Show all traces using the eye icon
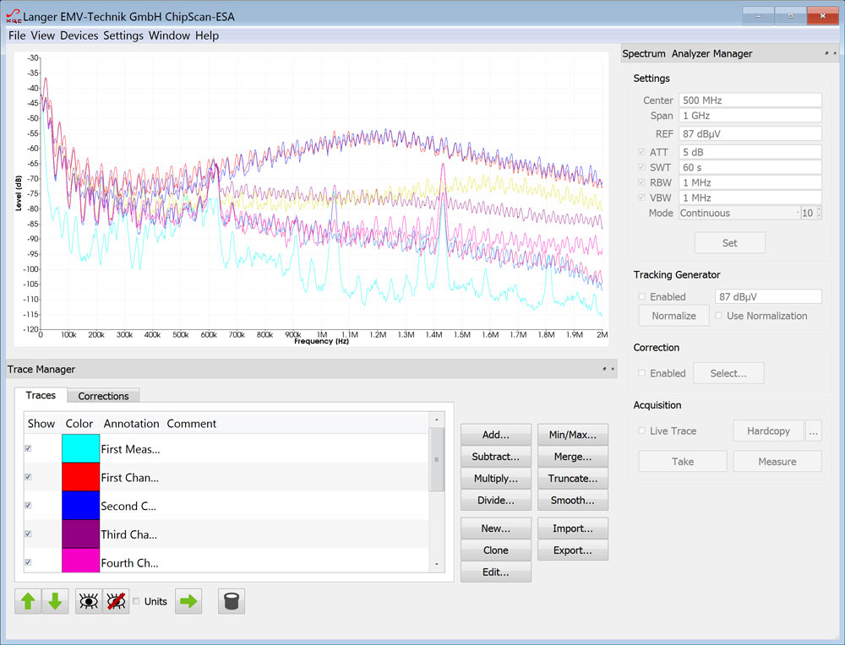845x645 pixels. tap(88, 601)
